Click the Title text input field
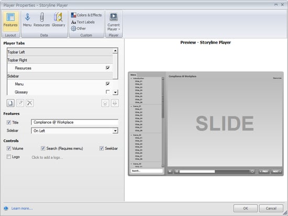This screenshot has height=216, width=288. pyautogui.click(x=74, y=122)
